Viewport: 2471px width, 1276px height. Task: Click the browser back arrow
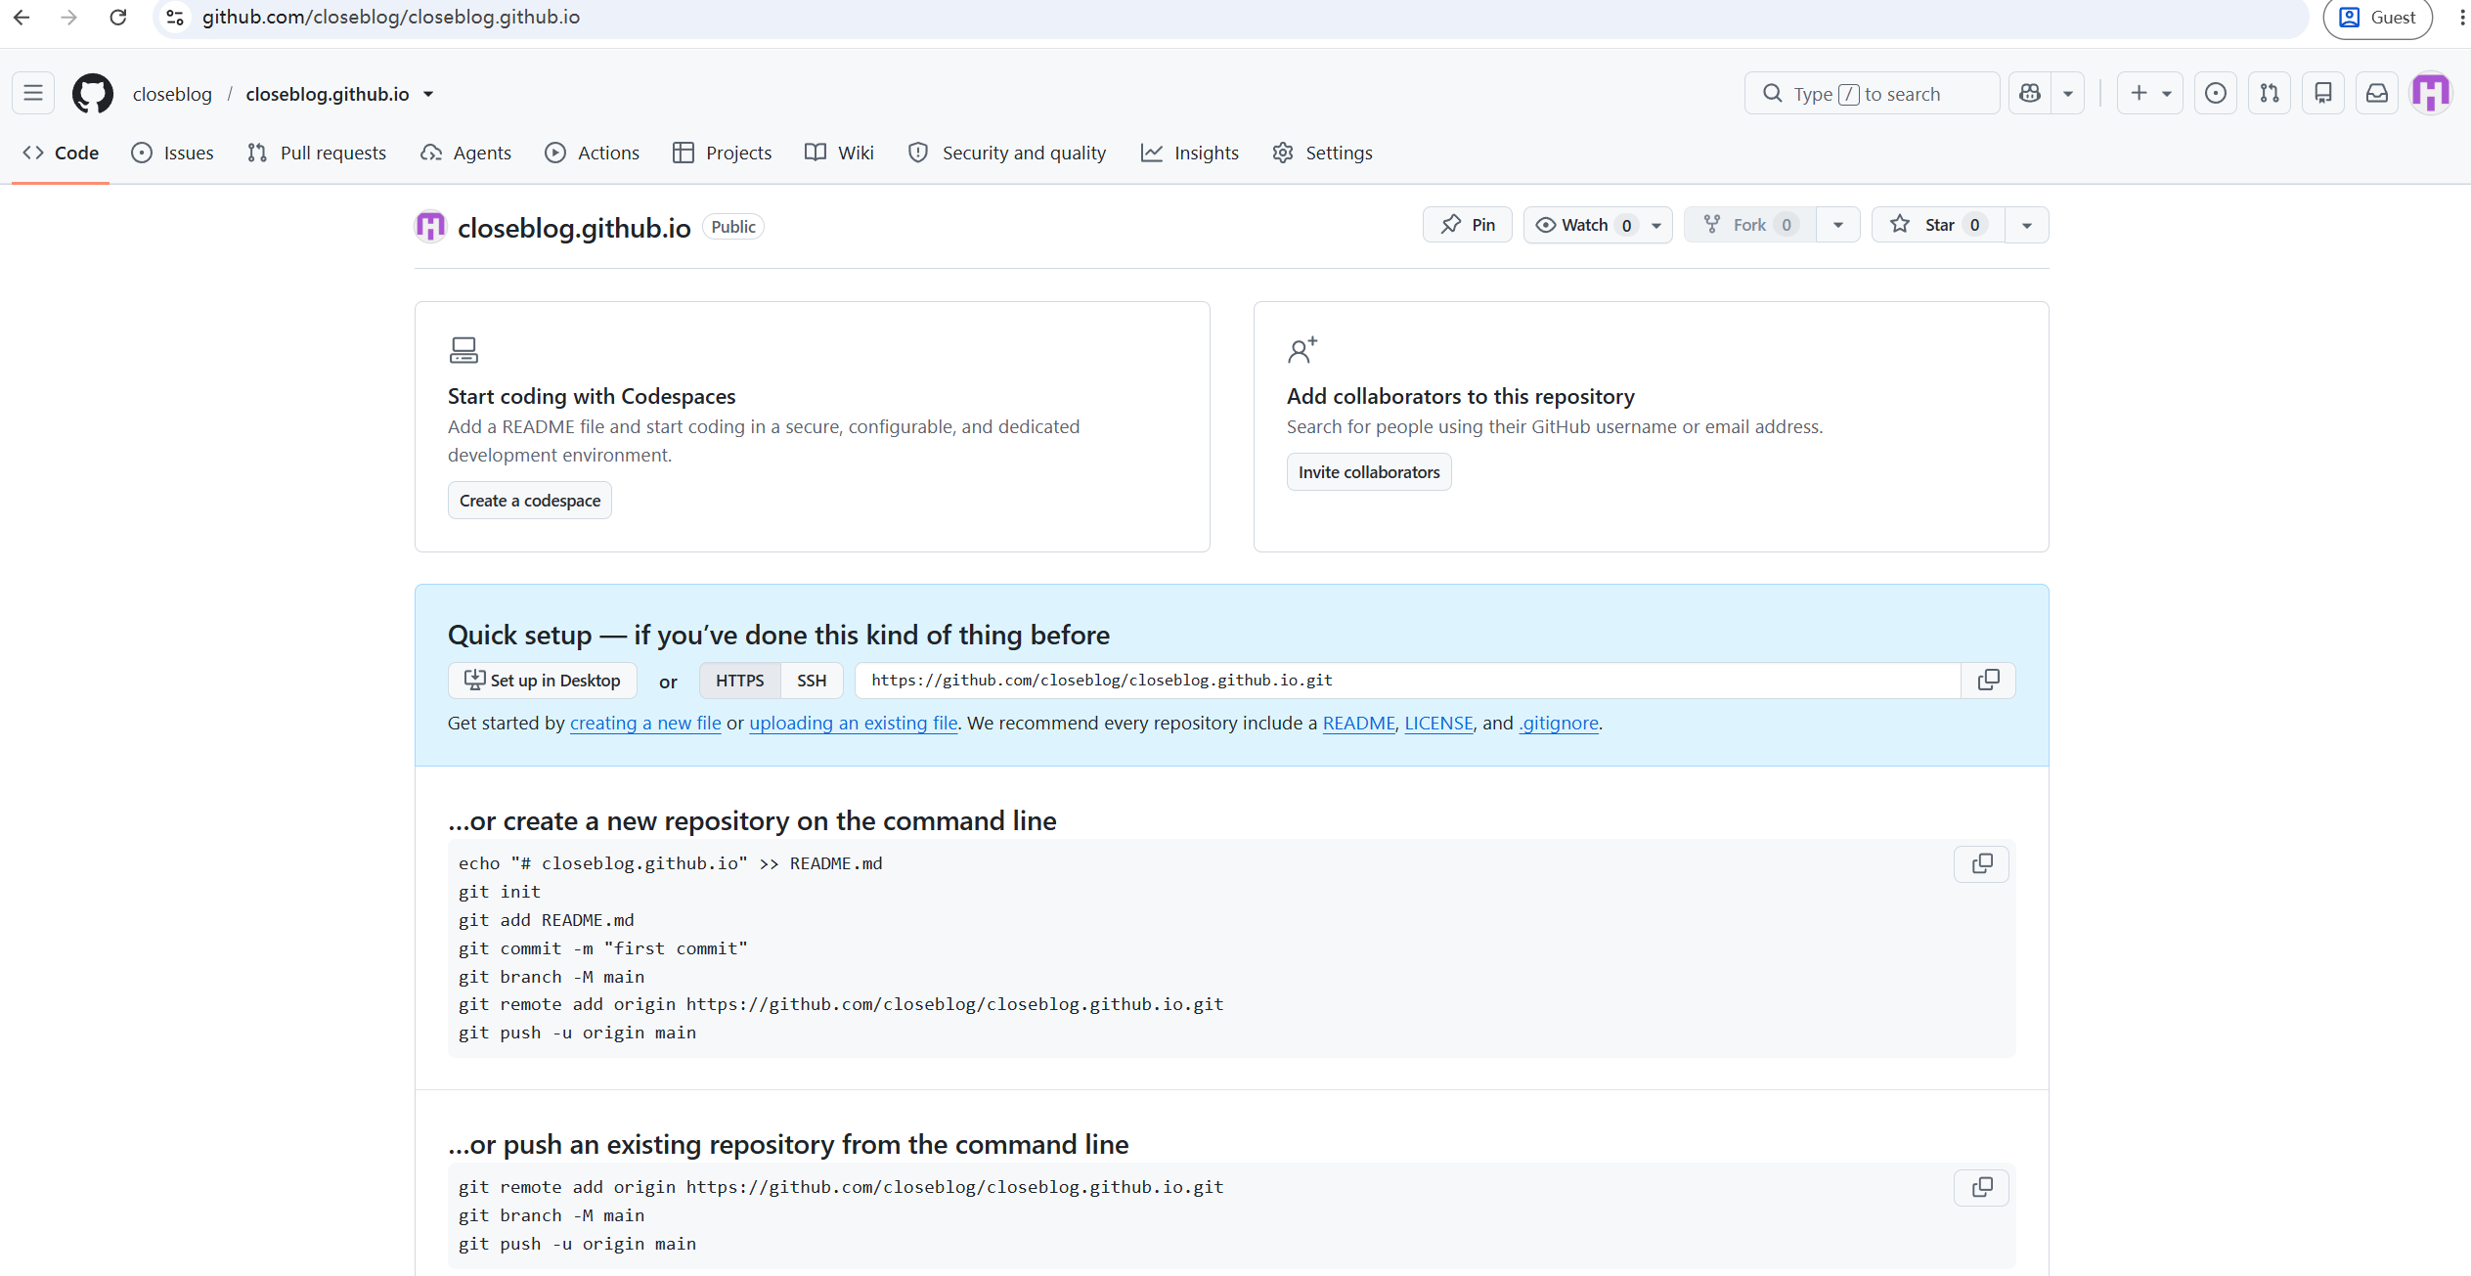22,18
